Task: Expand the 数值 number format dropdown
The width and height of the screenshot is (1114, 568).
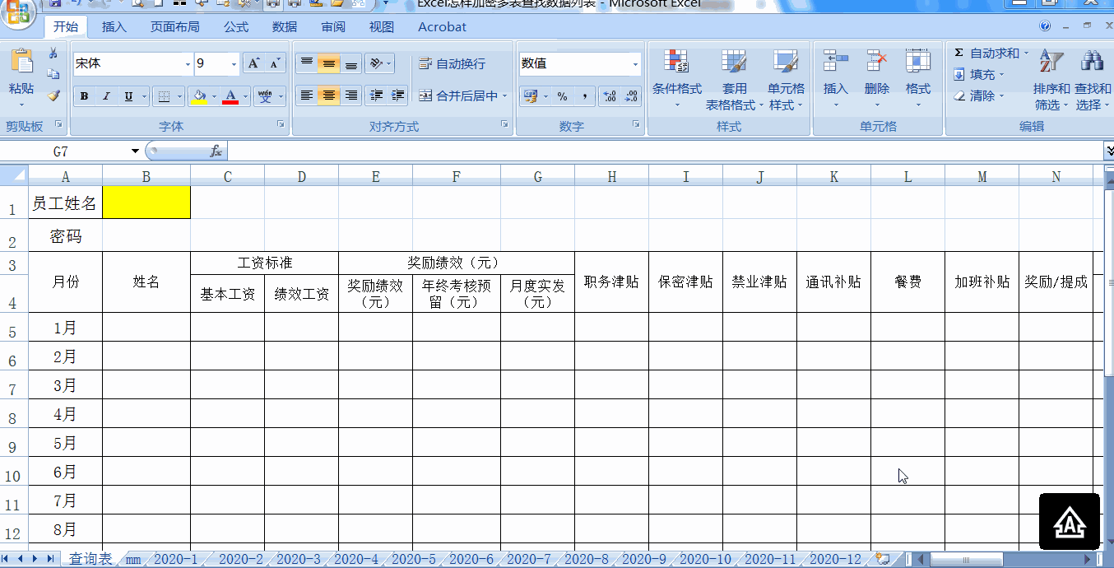Action: (x=634, y=63)
